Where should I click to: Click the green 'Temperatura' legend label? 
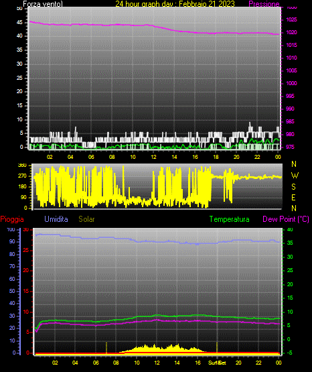click(x=230, y=219)
